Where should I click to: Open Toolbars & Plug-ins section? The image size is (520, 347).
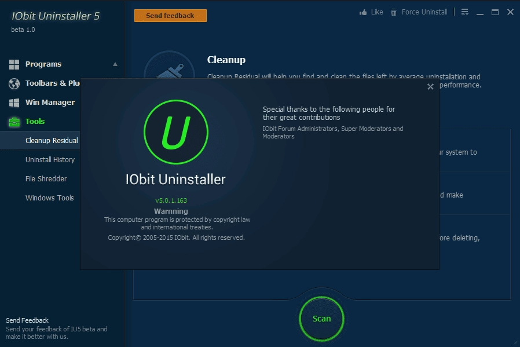point(52,83)
